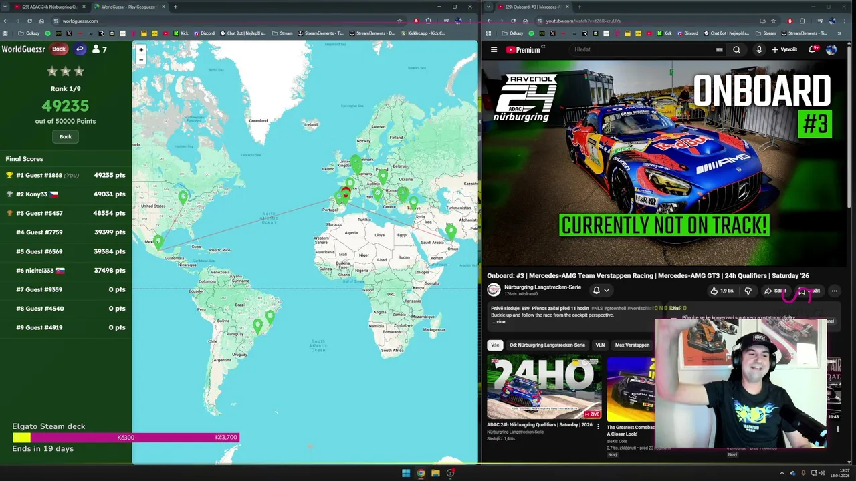The width and height of the screenshot is (856, 481).
Task: Open the Nürburgring Langstrecken-Serie channel link
Action: tap(542, 287)
